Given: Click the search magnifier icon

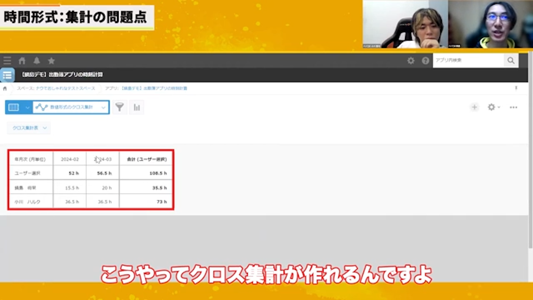Looking at the screenshot, I should click(511, 61).
